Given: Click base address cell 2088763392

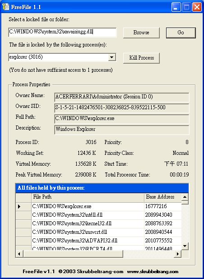Looking at the screenshot, I should [x=163, y=223].
